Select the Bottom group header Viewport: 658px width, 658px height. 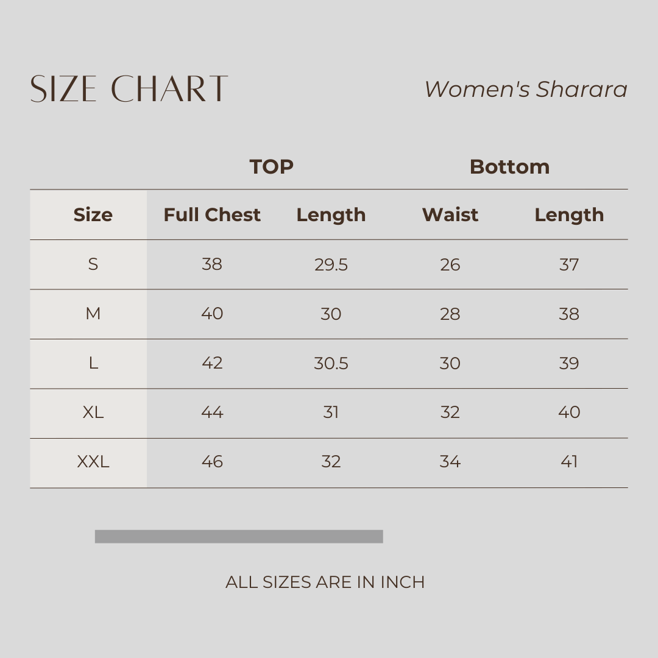coord(509,166)
